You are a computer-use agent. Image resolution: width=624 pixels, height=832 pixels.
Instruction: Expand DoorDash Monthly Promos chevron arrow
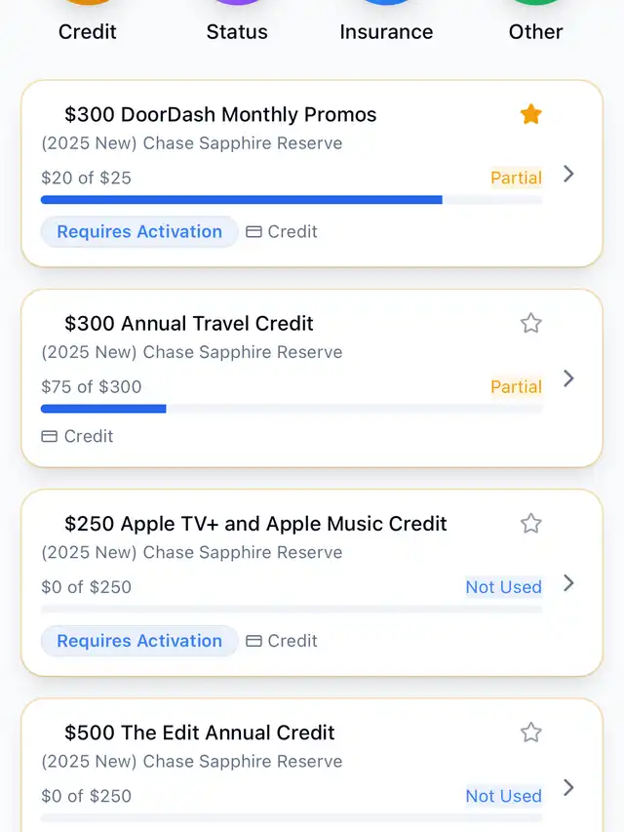click(x=569, y=175)
